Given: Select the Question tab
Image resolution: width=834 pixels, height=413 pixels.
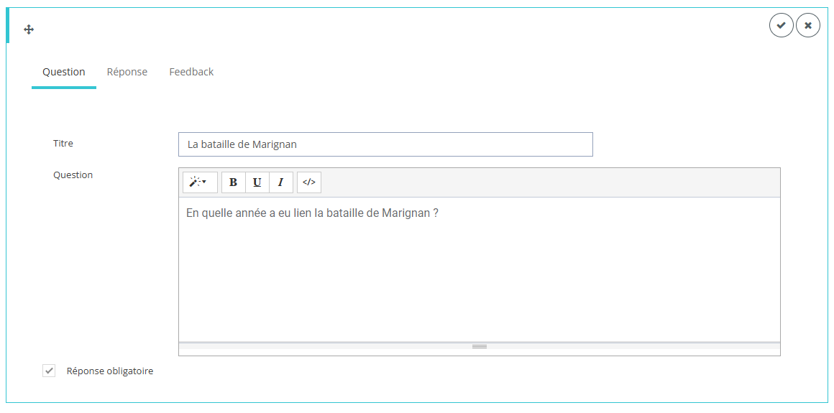Looking at the screenshot, I should click(63, 72).
